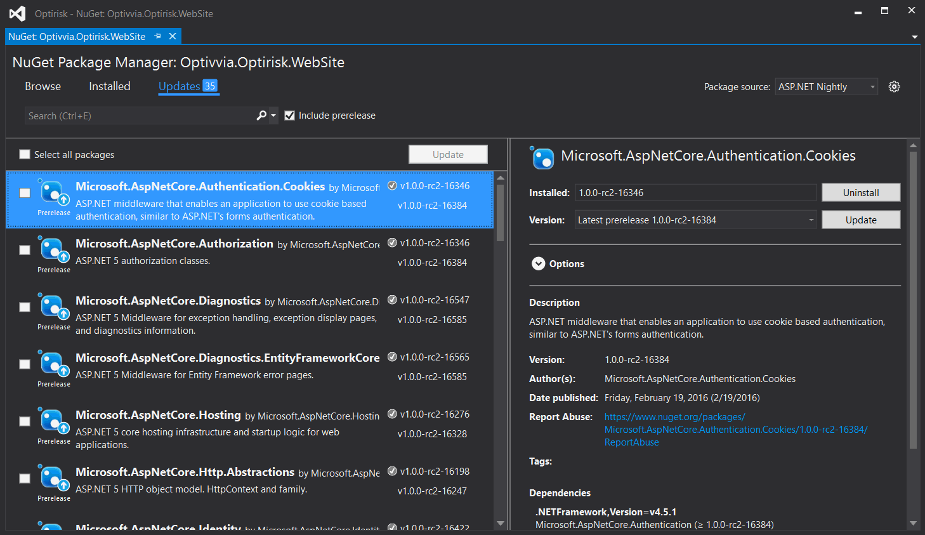Image resolution: width=925 pixels, height=535 pixels.
Task: Toggle Include prerelease checkbox
Action: click(289, 116)
